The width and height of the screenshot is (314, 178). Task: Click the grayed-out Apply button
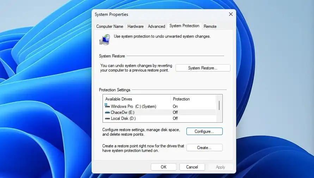click(x=220, y=167)
